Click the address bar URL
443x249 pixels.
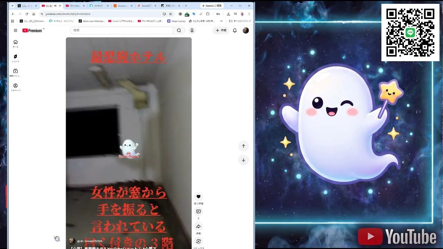click(68, 14)
